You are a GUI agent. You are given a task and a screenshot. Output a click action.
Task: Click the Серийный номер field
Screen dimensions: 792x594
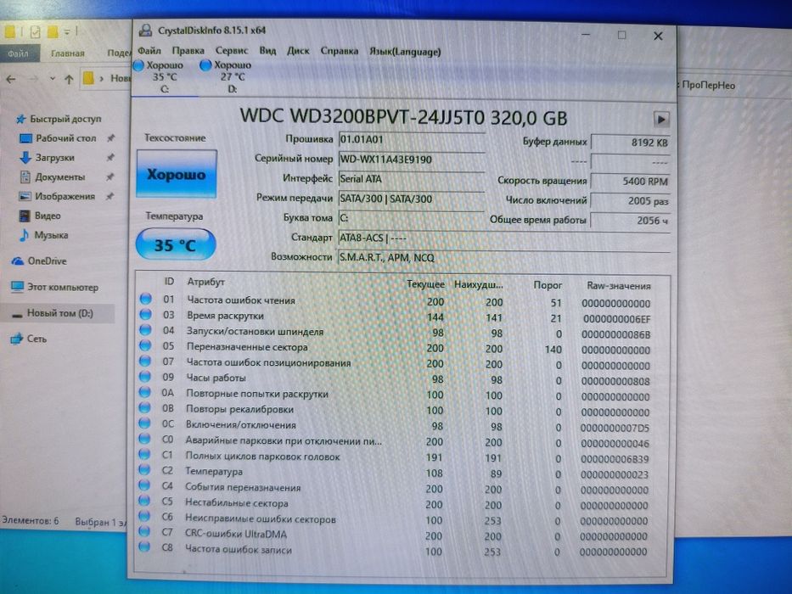pyautogui.click(x=411, y=160)
